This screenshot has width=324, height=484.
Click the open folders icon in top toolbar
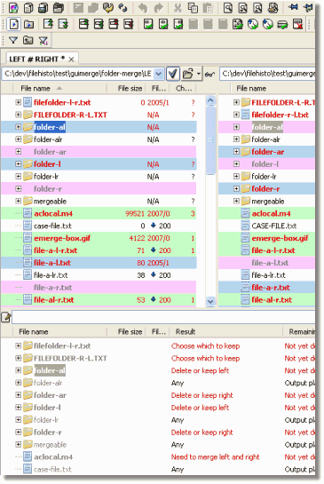tap(58, 8)
